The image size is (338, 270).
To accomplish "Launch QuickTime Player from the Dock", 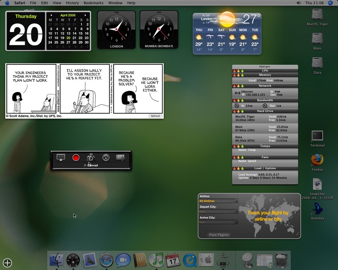I will (190, 260).
